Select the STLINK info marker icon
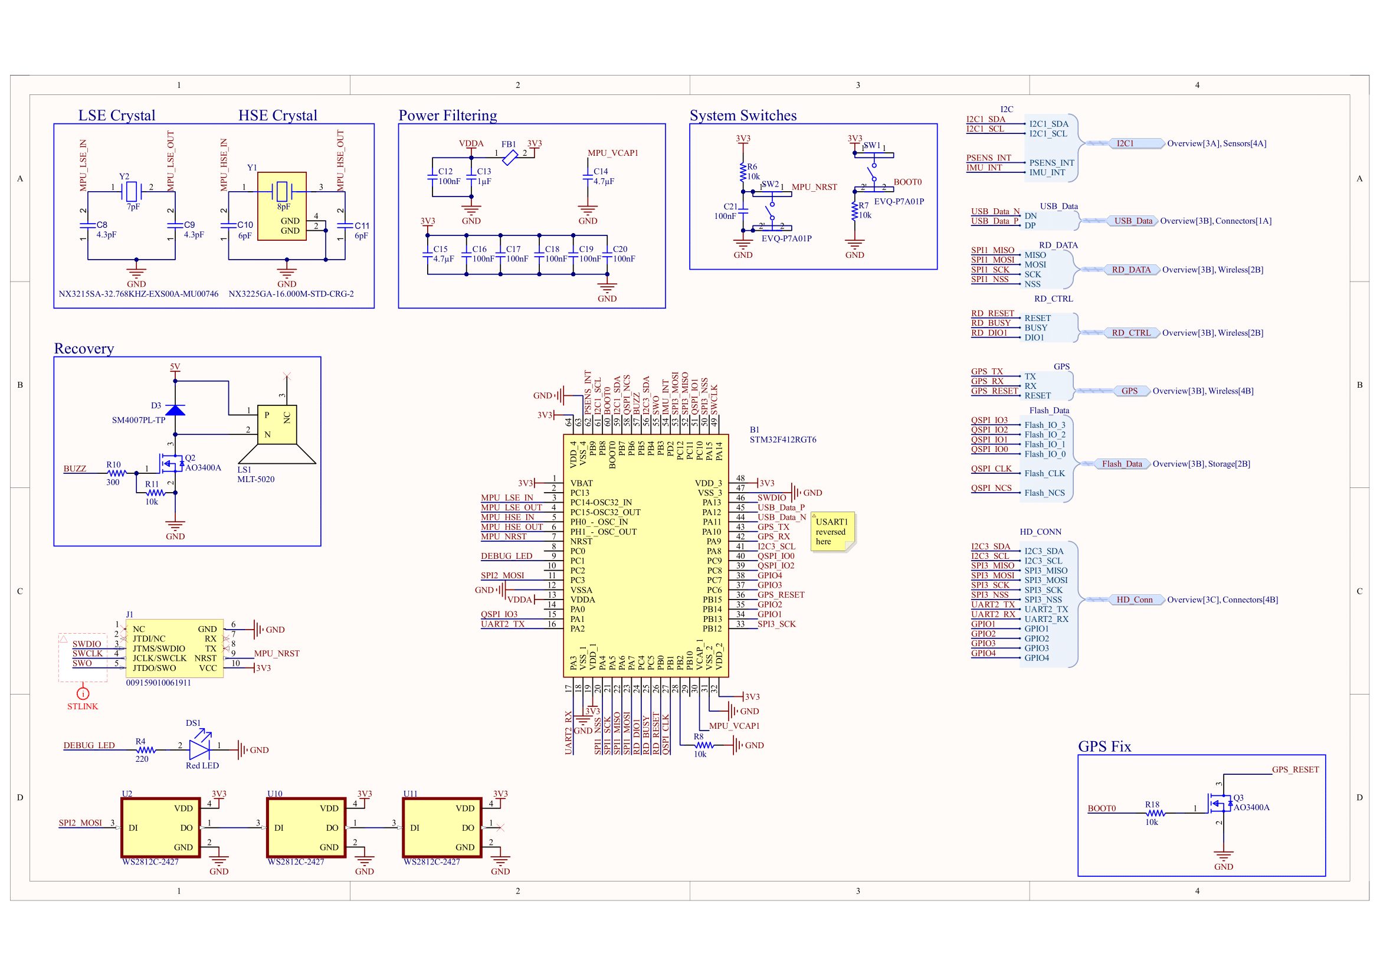Image resolution: width=1380 pixels, height=976 pixels. pos(83,693)
